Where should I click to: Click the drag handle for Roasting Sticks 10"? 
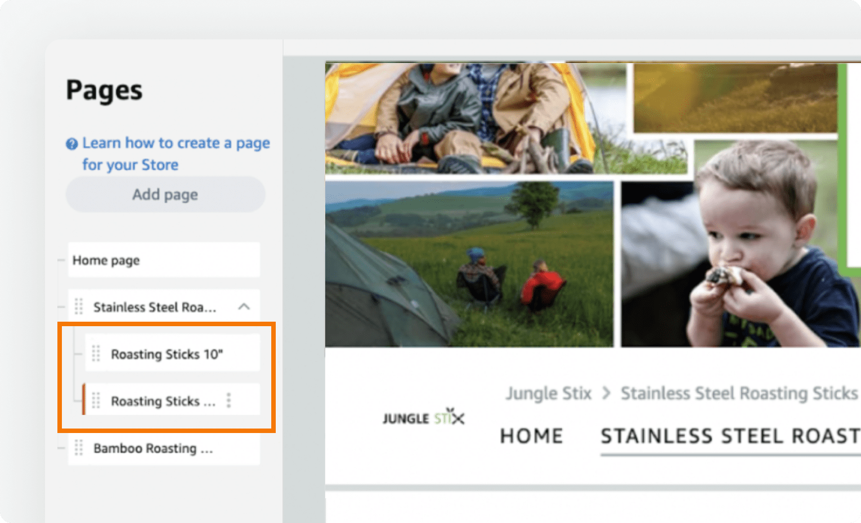96,354
